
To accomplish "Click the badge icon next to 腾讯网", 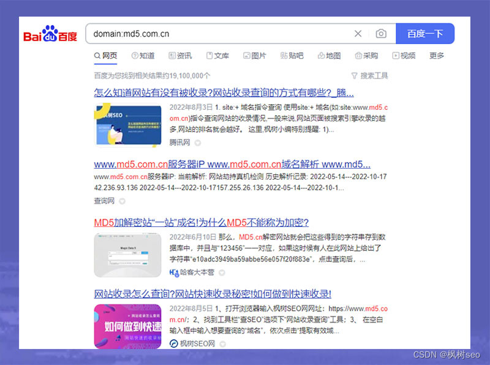I will click(x=197, y=143).
